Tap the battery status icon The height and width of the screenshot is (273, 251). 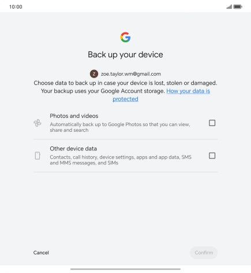pyautogui.click(x=238, y=7)
